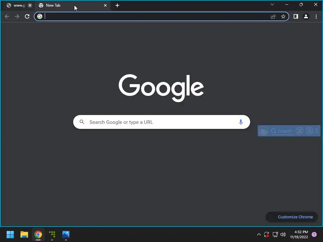The width and height of the screenshot is (323, 242).
Task: Click the Google icon in the address bar
Action: 40,16
